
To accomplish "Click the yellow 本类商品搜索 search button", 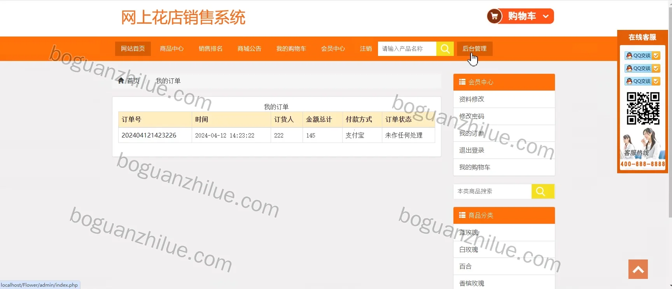I will [542, 192].
